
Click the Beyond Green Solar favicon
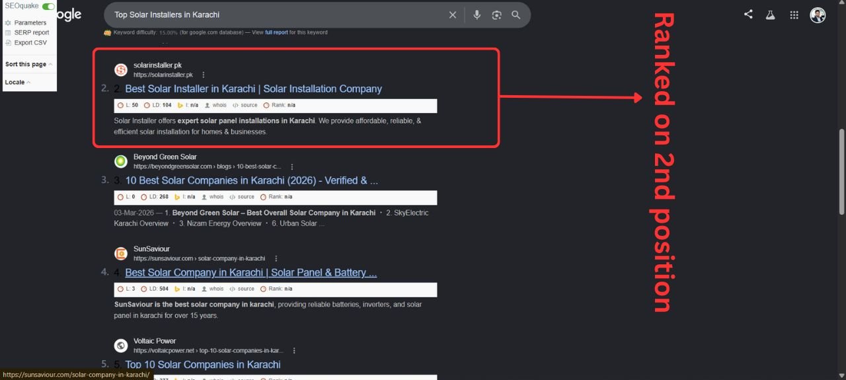tap(121, 162)
